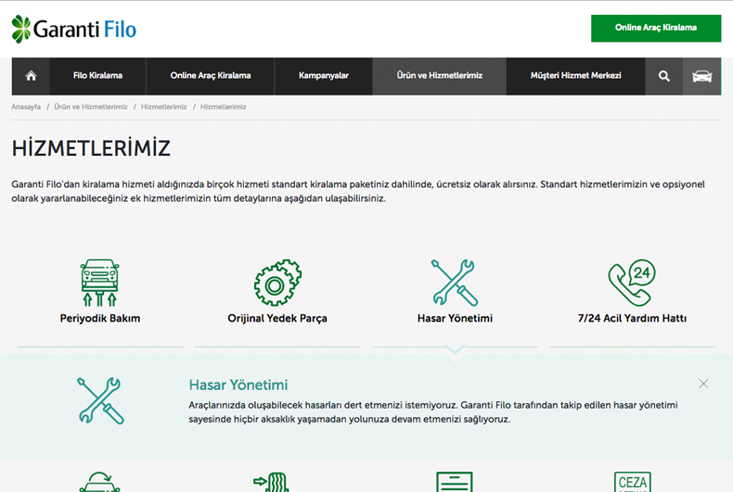
Task: Click the large tools icon in detail panel
Action: click(x=100, y=401)
